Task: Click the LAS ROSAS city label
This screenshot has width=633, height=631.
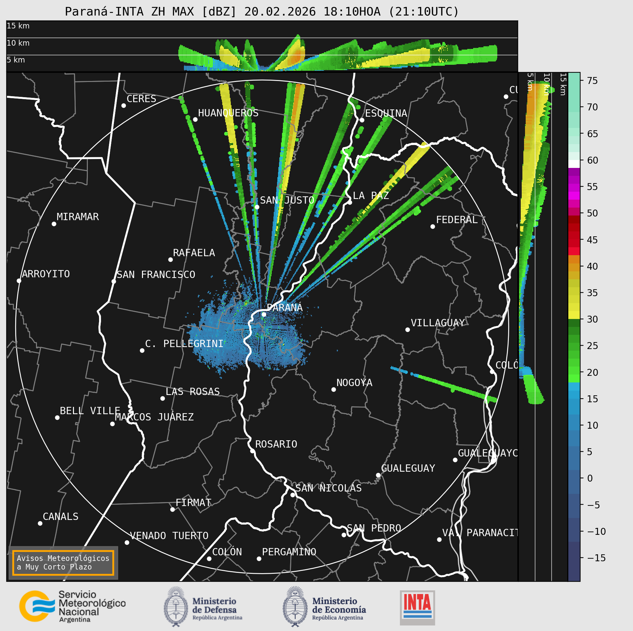Action: (x=193, y=392)
